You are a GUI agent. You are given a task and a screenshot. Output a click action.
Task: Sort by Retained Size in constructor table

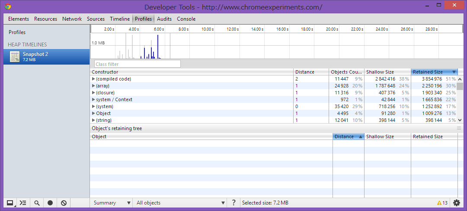pyautogui.click(x=434, y=72)
